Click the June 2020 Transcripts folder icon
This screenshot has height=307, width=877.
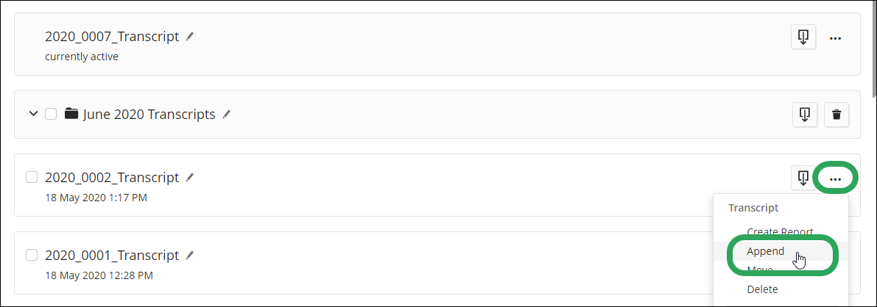(x=71, y=114)
